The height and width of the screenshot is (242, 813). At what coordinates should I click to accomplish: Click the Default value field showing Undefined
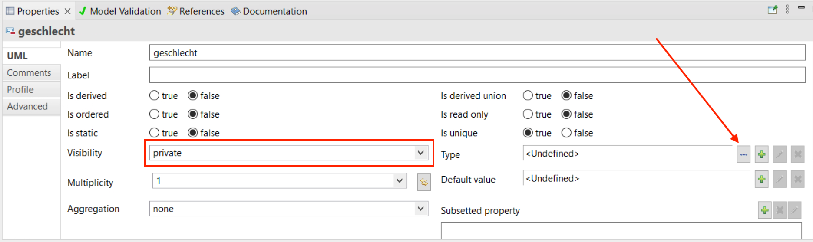[x=637, y=178]
